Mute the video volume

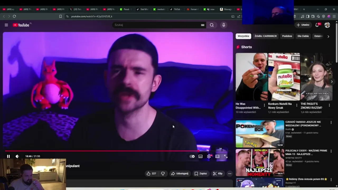click(x=17, y=156)
